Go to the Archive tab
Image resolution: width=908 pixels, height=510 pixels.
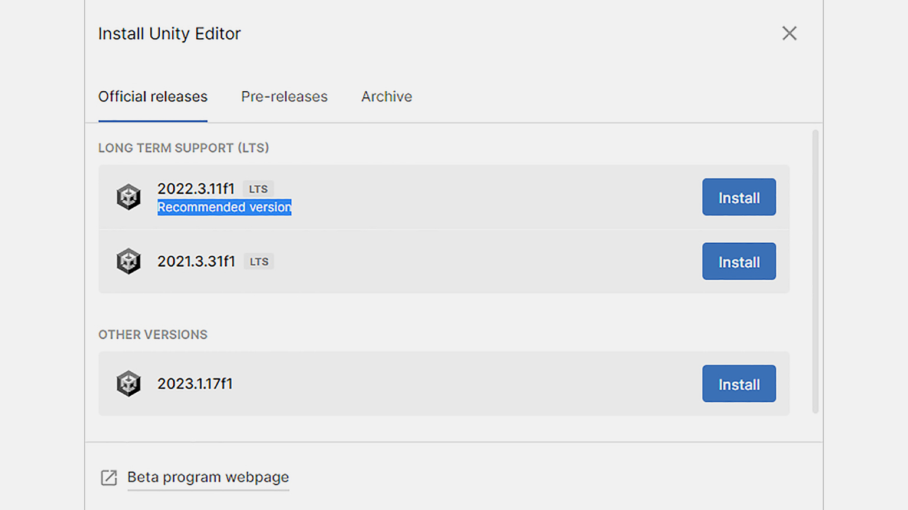(386, 97)
